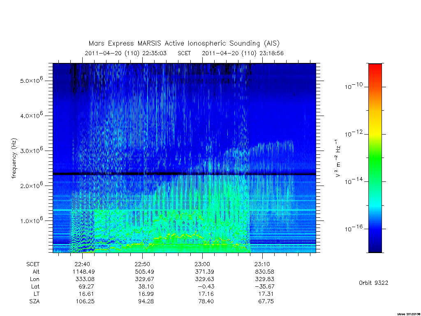
Task: Click latitude value '38.10'
Action: coord(147,286)
